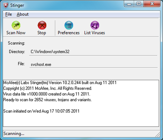Click the red Stop icon
Viewport: 163px width, 140px height.
click(x=42, y=25)
